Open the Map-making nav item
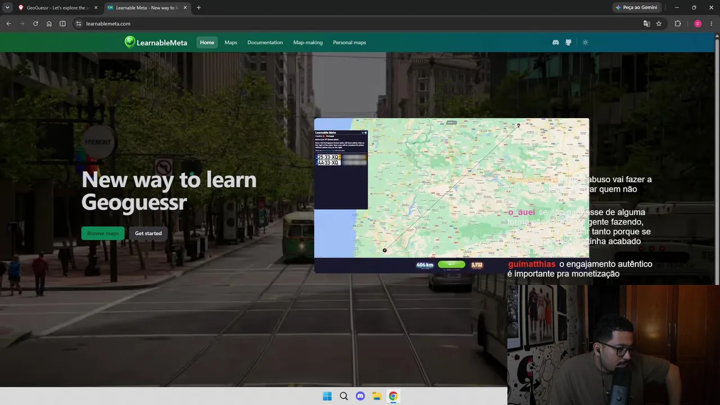The width and height of the screenshot is (720, 405). click(308, 42)
